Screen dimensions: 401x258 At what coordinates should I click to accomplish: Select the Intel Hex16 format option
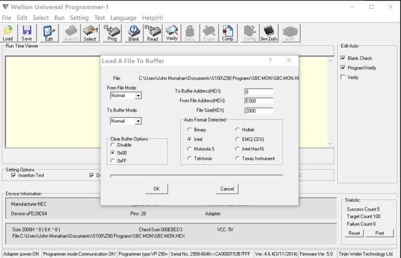237,149
